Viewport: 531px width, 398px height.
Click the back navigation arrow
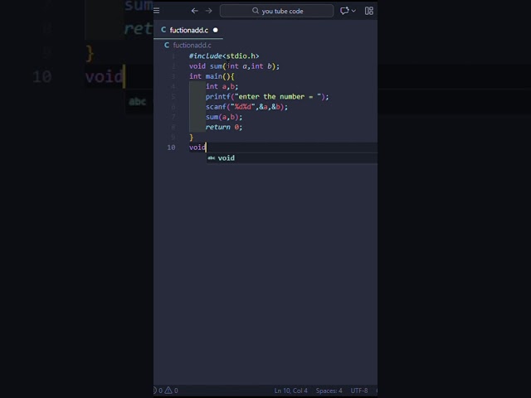tap(194, 11)
